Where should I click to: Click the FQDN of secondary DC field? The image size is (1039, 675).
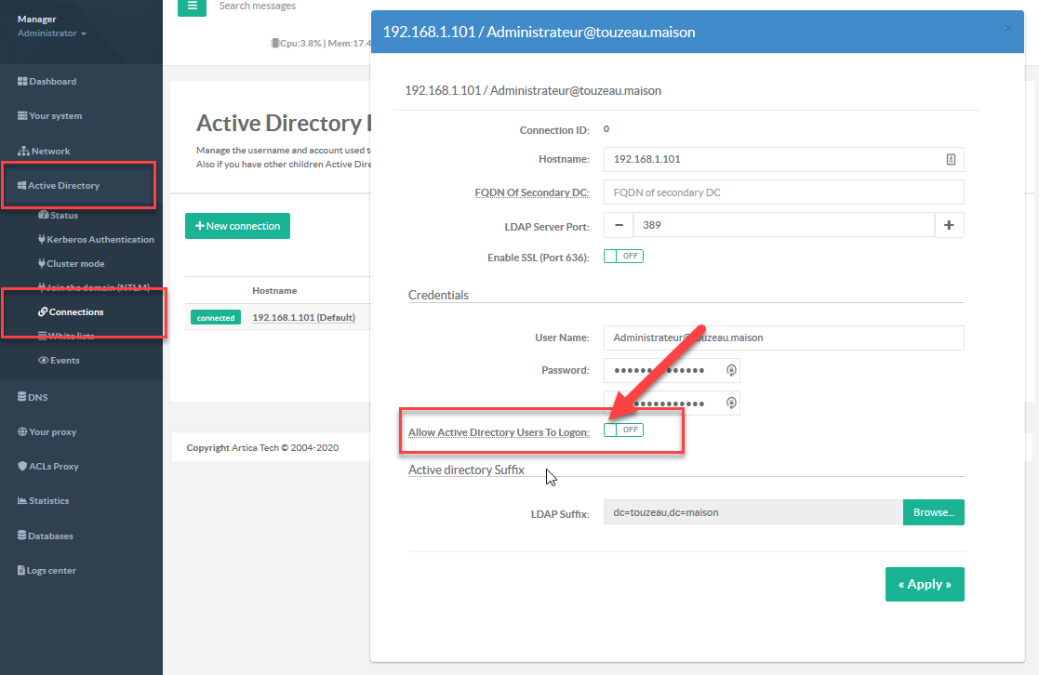click(783, 192)
